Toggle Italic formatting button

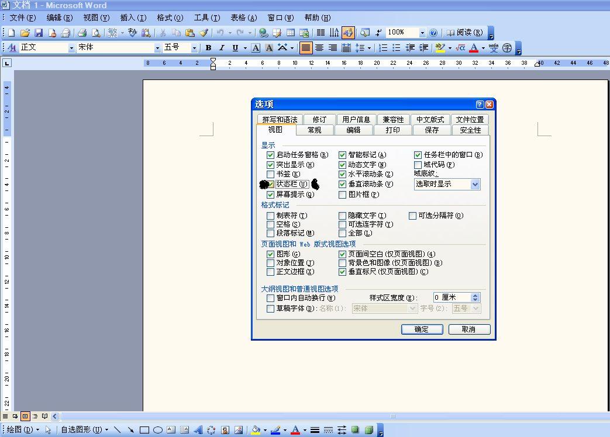(x=222, y=48)
